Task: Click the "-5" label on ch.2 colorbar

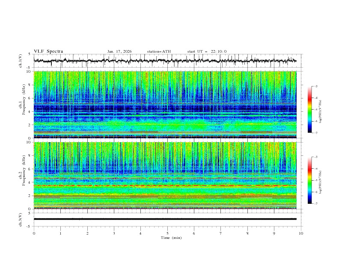Action: 315,180
